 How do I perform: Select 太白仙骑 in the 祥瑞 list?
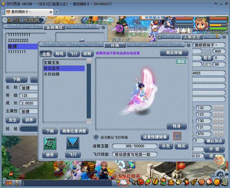point(64,74)
